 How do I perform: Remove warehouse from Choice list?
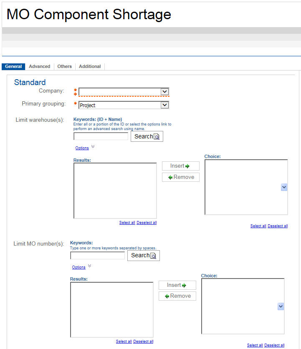point(180,177)
